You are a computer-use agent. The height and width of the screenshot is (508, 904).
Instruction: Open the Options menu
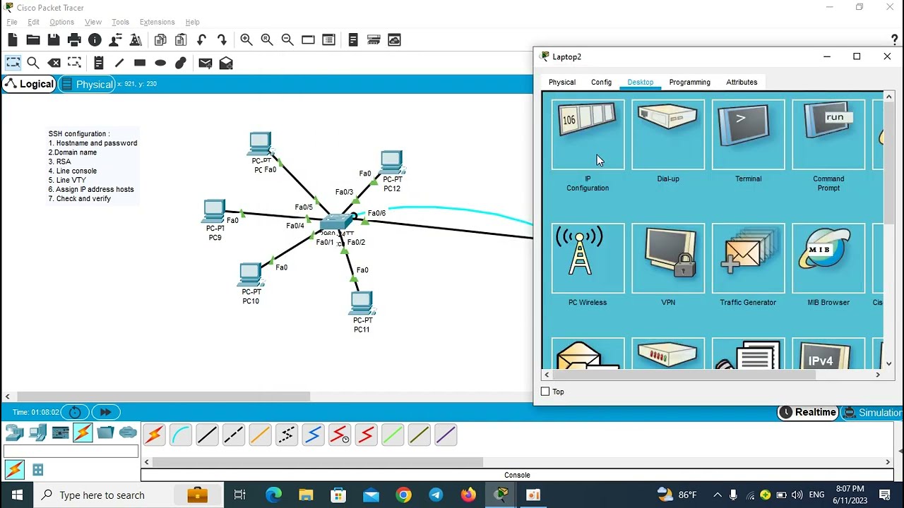61,22
